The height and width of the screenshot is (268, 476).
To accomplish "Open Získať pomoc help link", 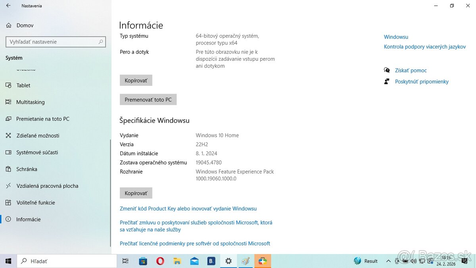I will (x=411, y=70).
